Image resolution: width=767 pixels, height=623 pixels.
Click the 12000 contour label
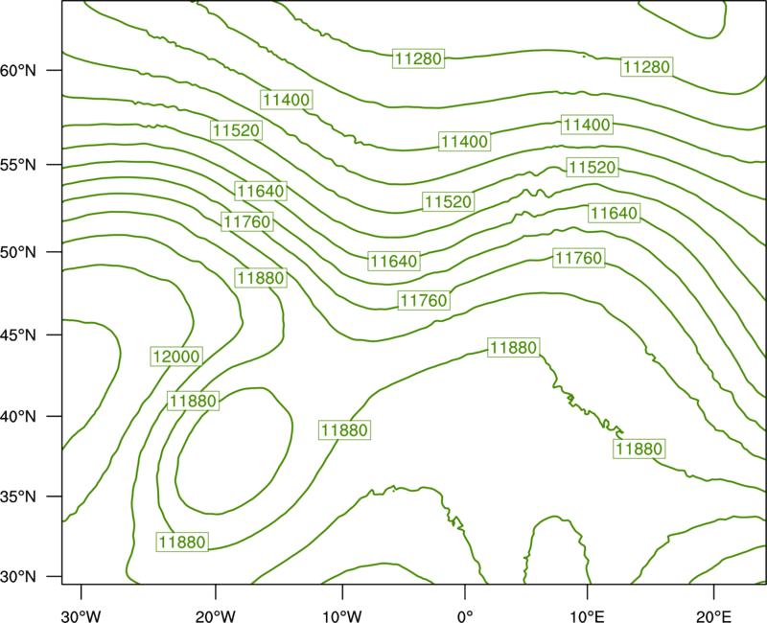176,357
